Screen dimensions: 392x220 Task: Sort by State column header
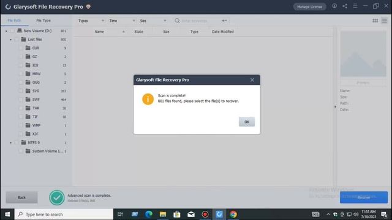[139, 32]
